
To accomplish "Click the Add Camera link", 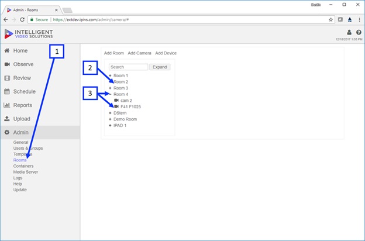I will tap(139, 53).
